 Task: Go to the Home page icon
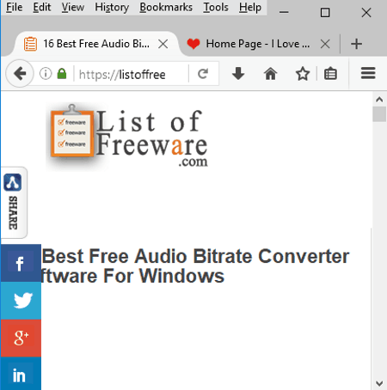coord(270,74)
